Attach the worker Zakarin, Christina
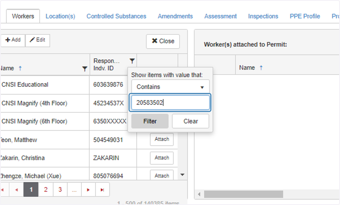The width and height of the screenshot is (340, 205). pyautogui.click(x=162, y=158)
